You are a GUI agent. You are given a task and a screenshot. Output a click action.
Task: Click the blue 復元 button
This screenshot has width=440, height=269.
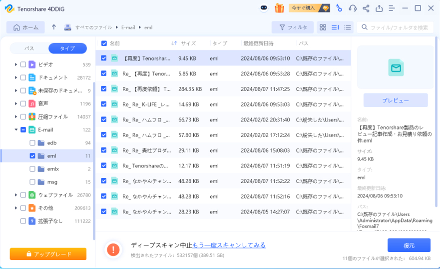tap(409, 245)
